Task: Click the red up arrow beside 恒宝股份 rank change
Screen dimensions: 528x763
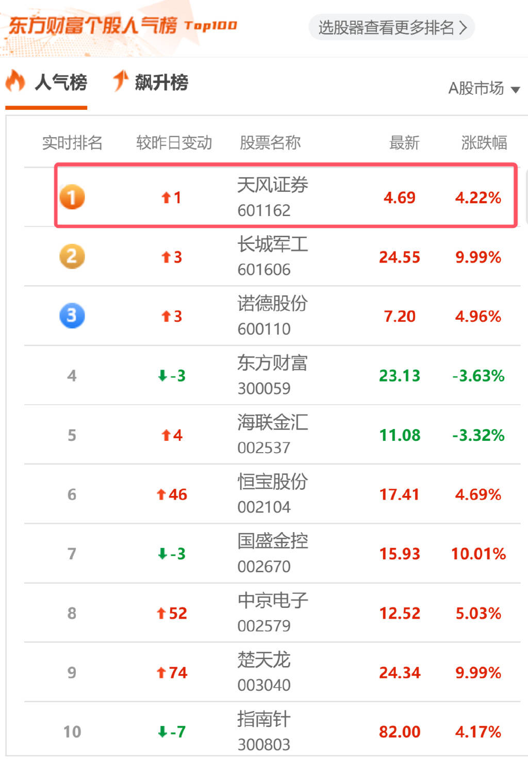Action: tap(160, 494)
